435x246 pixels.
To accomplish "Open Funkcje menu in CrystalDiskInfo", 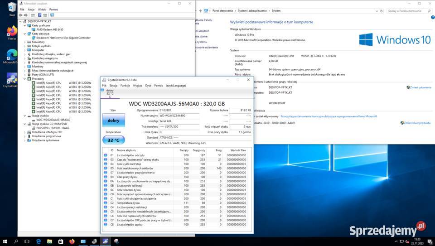I will [x=125, y=86].
